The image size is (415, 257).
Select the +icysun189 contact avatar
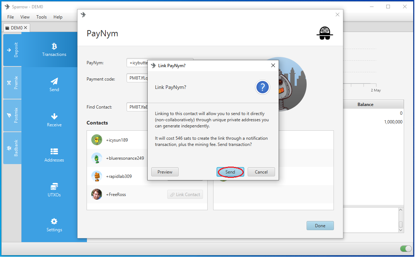(97, 140)
